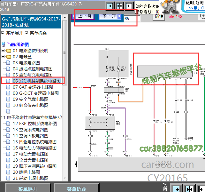Open 19 胎压监测系统电路图
The image size is (205, 192).
point(34,166)
